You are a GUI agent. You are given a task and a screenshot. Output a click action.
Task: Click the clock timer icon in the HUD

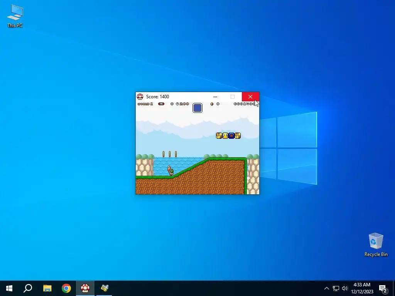coord(177,104)
